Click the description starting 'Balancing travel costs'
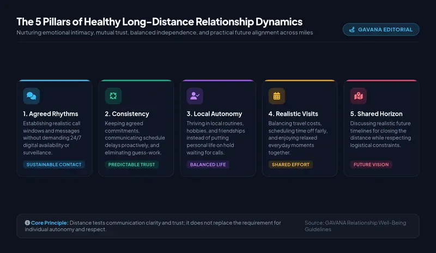This screenshot has height=253, width=436. [298, 138]
